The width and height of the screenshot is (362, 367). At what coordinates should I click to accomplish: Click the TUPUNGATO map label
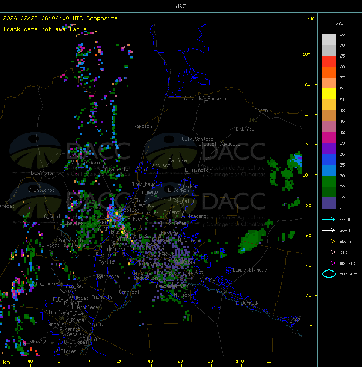71,303
